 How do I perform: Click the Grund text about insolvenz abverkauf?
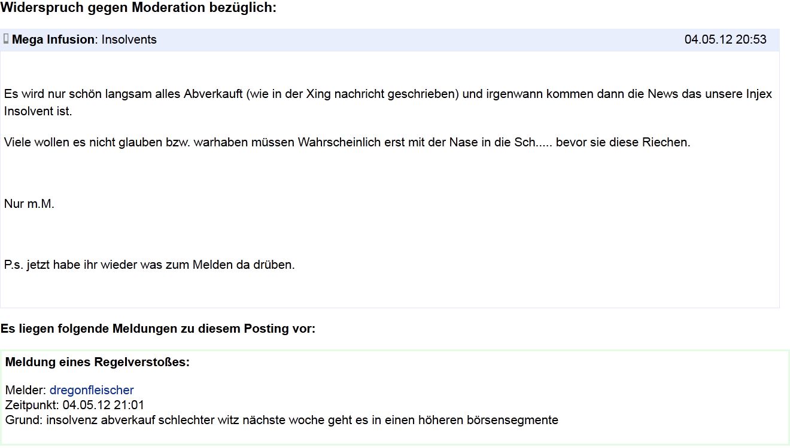tap(281, 420)
